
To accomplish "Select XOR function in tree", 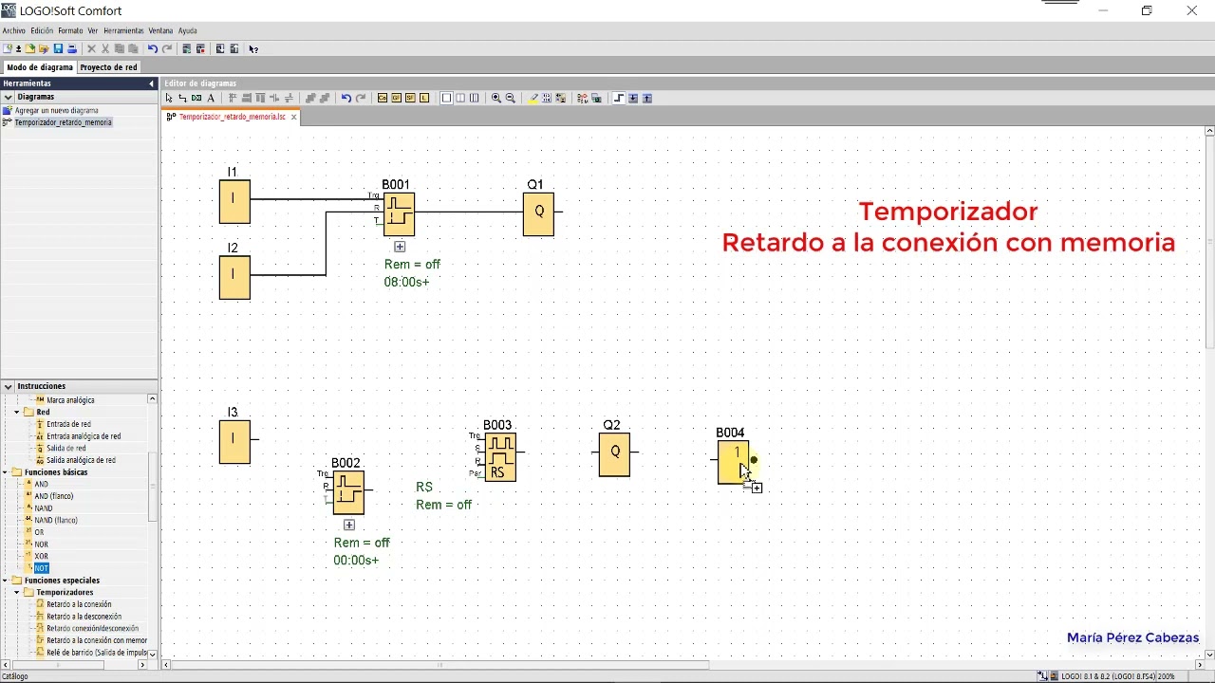I will (x=42, y=556).
